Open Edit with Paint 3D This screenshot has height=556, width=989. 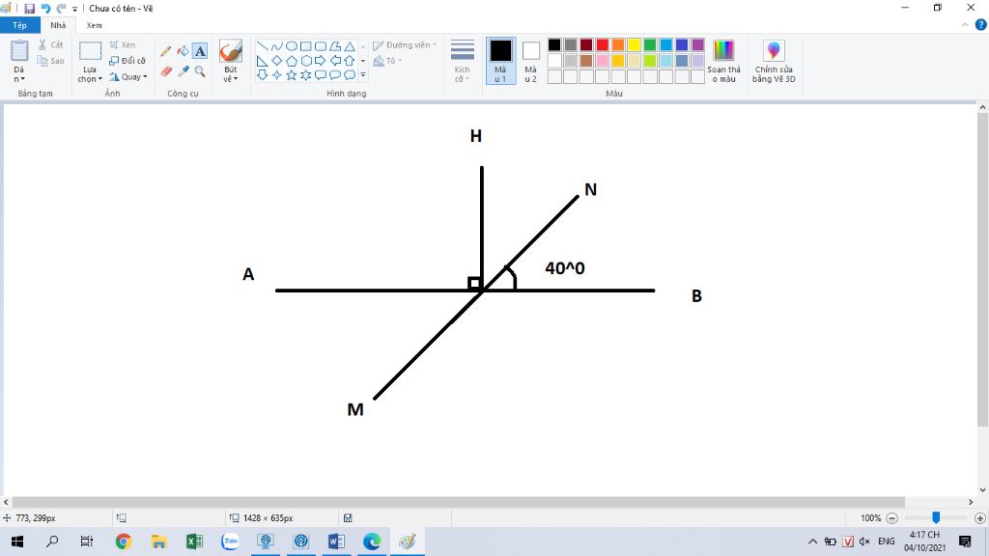click(x=774, y=61)
